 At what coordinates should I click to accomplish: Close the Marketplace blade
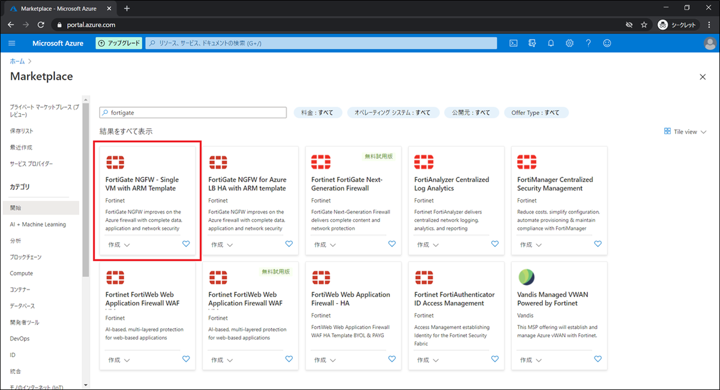tap(703, 77)
